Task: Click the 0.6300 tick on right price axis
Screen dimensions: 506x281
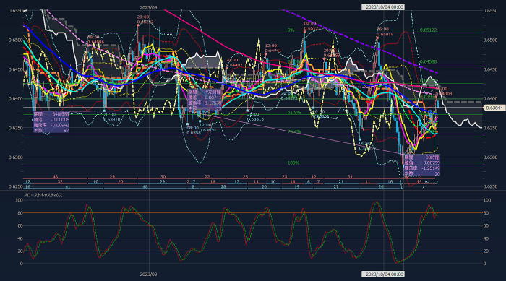Action: tap(490, 157)
